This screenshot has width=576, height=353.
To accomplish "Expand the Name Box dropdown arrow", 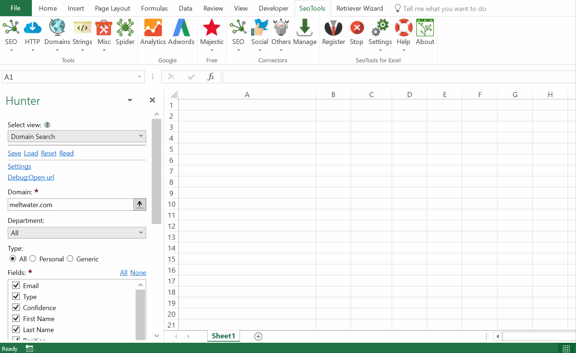I will point(139,77).
